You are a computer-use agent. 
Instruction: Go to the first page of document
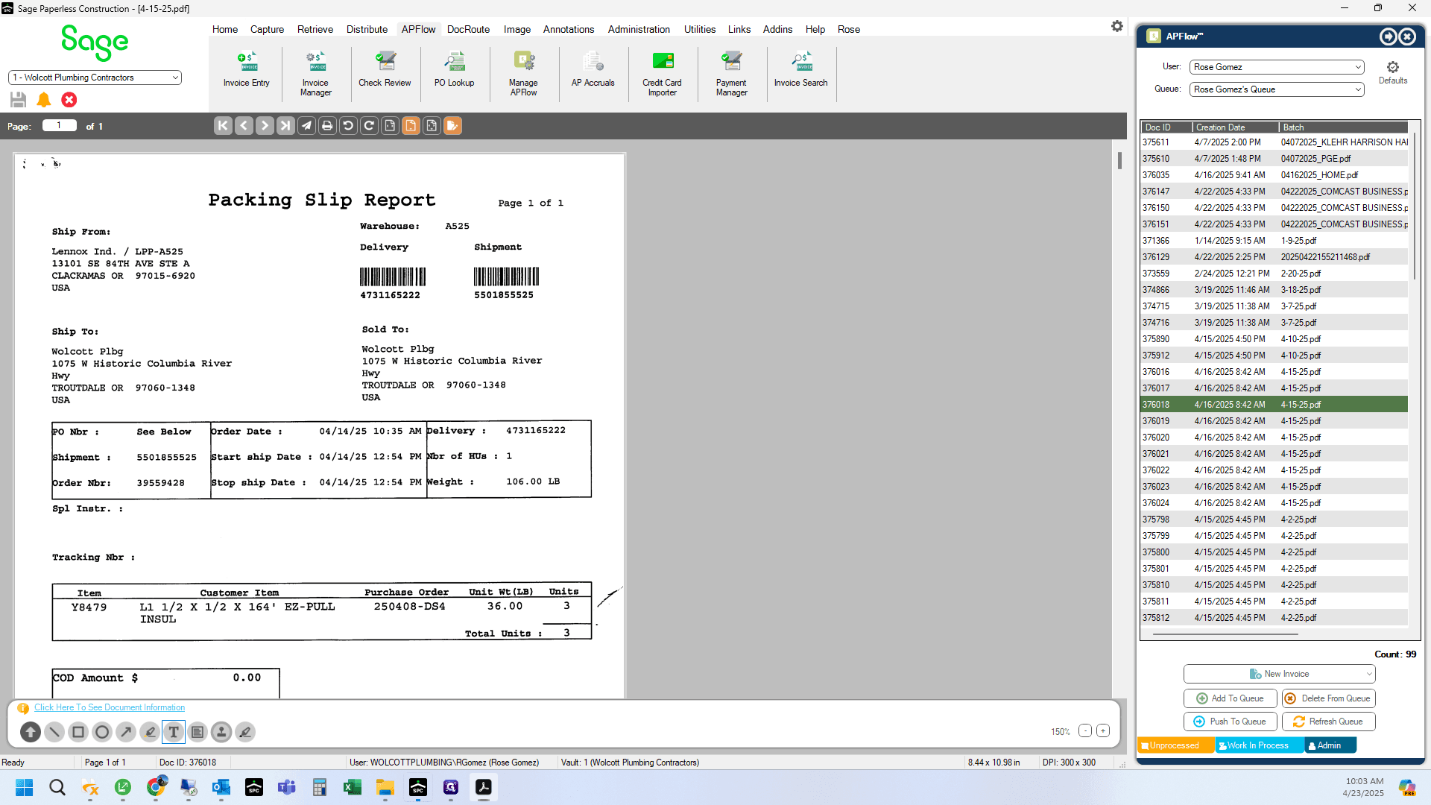[x=223, y=126]
